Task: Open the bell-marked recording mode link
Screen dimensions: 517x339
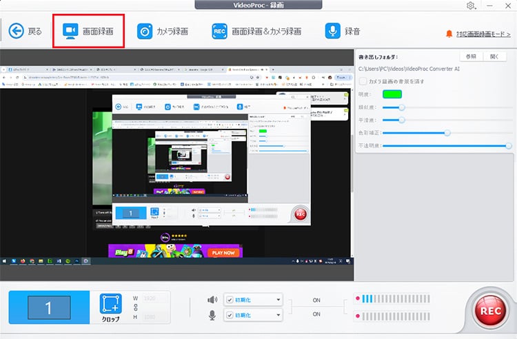Action: tap(478, 33)
